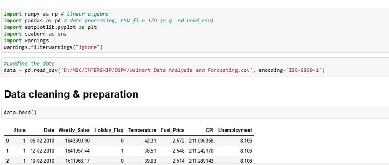Click the Store column header
The image size is (389, 165).
[x=20, y=130]
